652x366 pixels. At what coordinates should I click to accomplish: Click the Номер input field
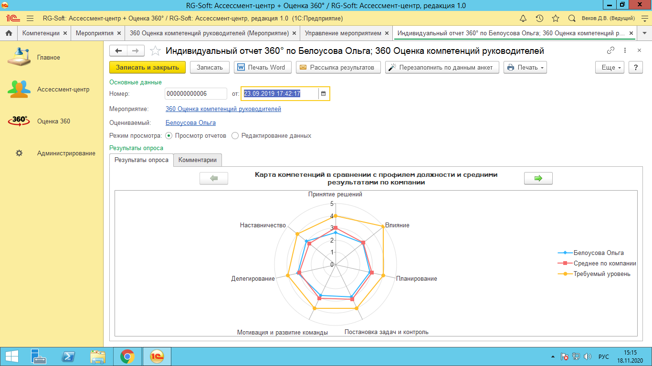pos(196,94)
